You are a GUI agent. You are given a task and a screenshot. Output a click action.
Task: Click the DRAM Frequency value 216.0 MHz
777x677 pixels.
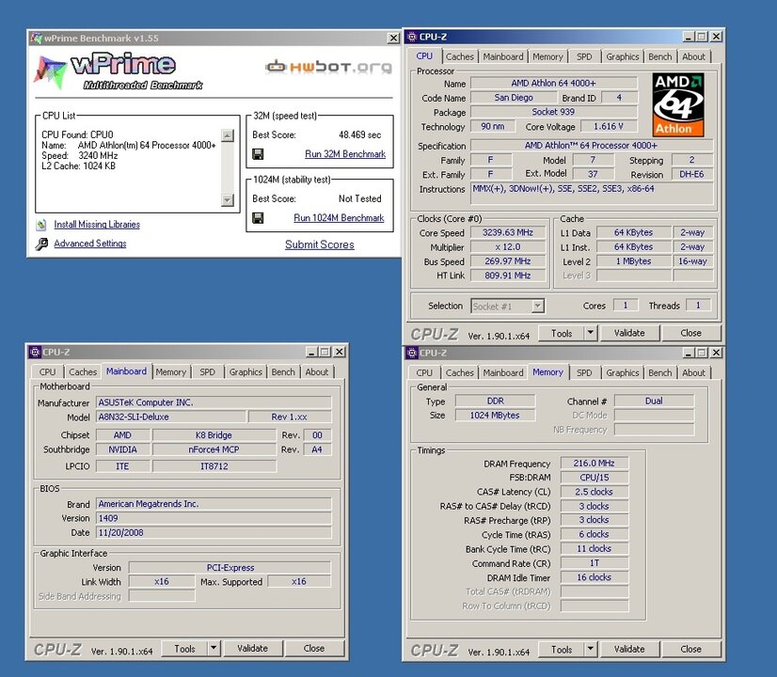(x=595, y=463)
